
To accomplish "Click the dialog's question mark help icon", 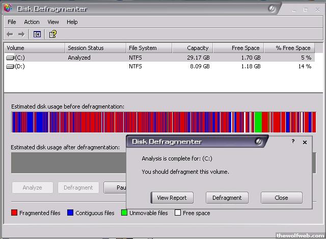I will (x=293, y=142).
